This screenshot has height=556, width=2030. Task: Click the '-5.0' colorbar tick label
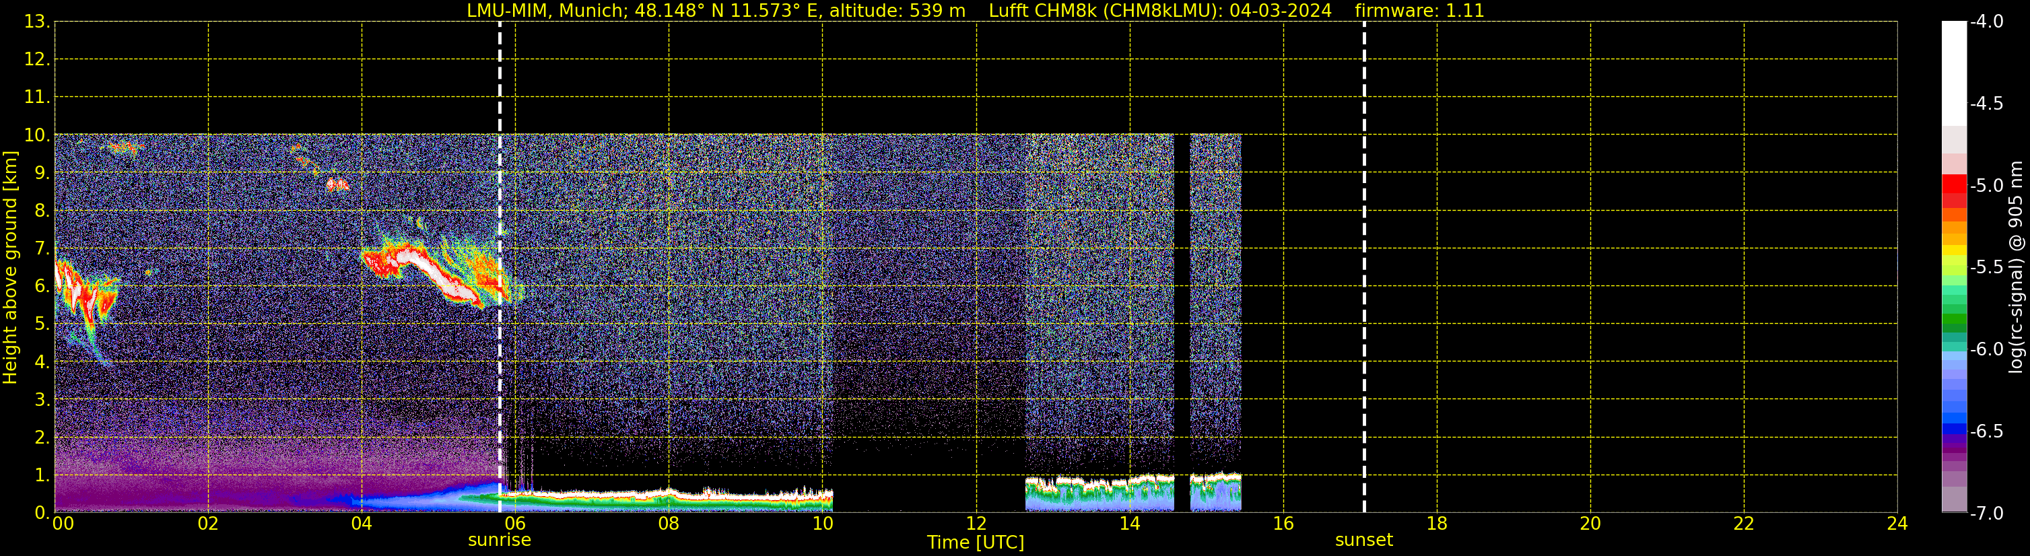1986,186
